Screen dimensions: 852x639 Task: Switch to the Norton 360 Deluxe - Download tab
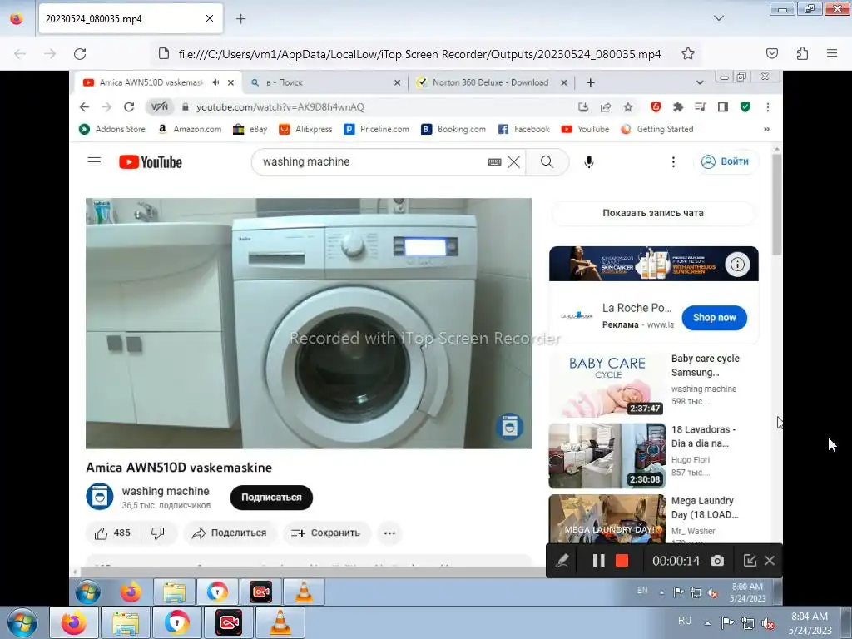coord(490,82)
